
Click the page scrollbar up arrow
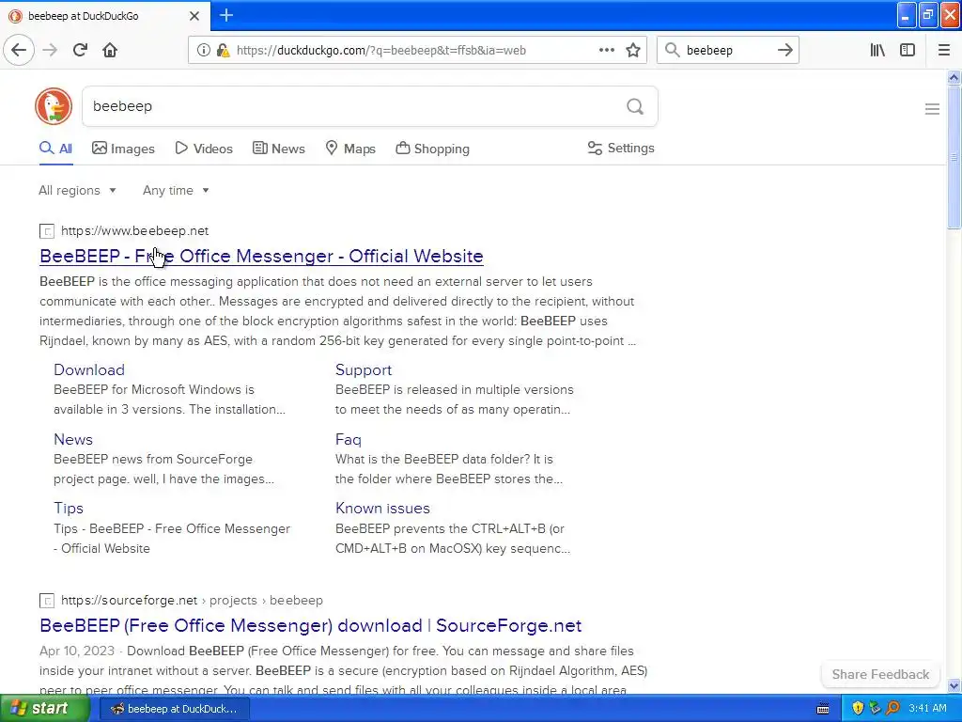[x=954, y=77]
